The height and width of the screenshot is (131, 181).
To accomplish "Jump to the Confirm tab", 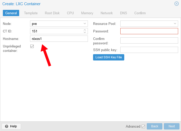I will coord(140,13).
